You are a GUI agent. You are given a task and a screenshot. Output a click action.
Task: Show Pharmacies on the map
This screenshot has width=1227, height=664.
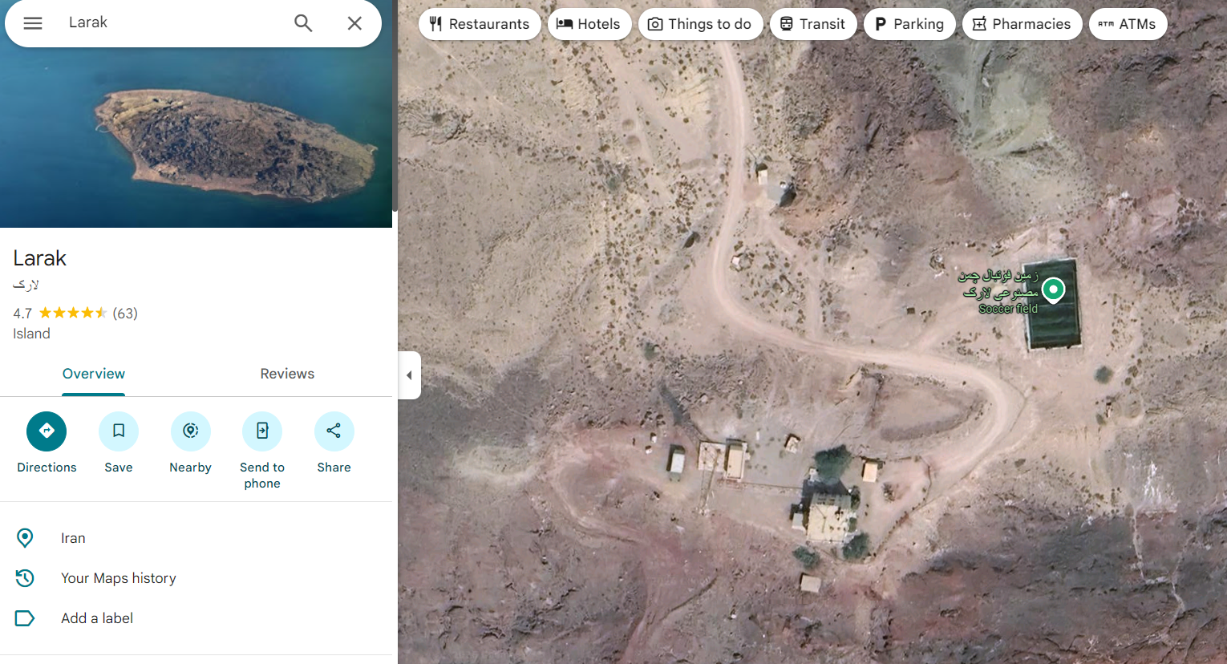(x=1022, y=24)
